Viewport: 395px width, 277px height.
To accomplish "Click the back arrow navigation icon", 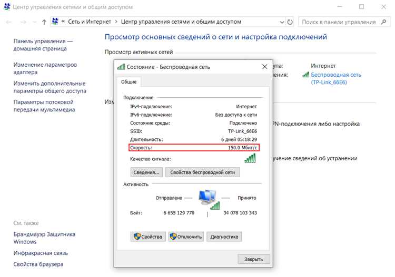I will [9, 22].
